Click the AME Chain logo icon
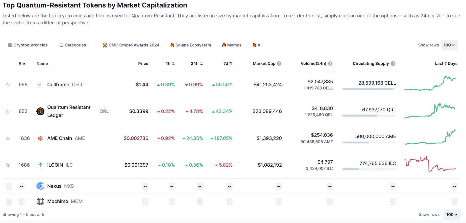Viewport: 466px width, 223px height. (x=40, y=138)
